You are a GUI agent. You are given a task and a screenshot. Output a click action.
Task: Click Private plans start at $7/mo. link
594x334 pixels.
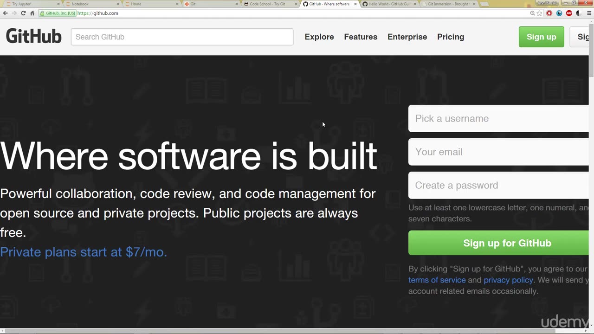click(84, 252)
